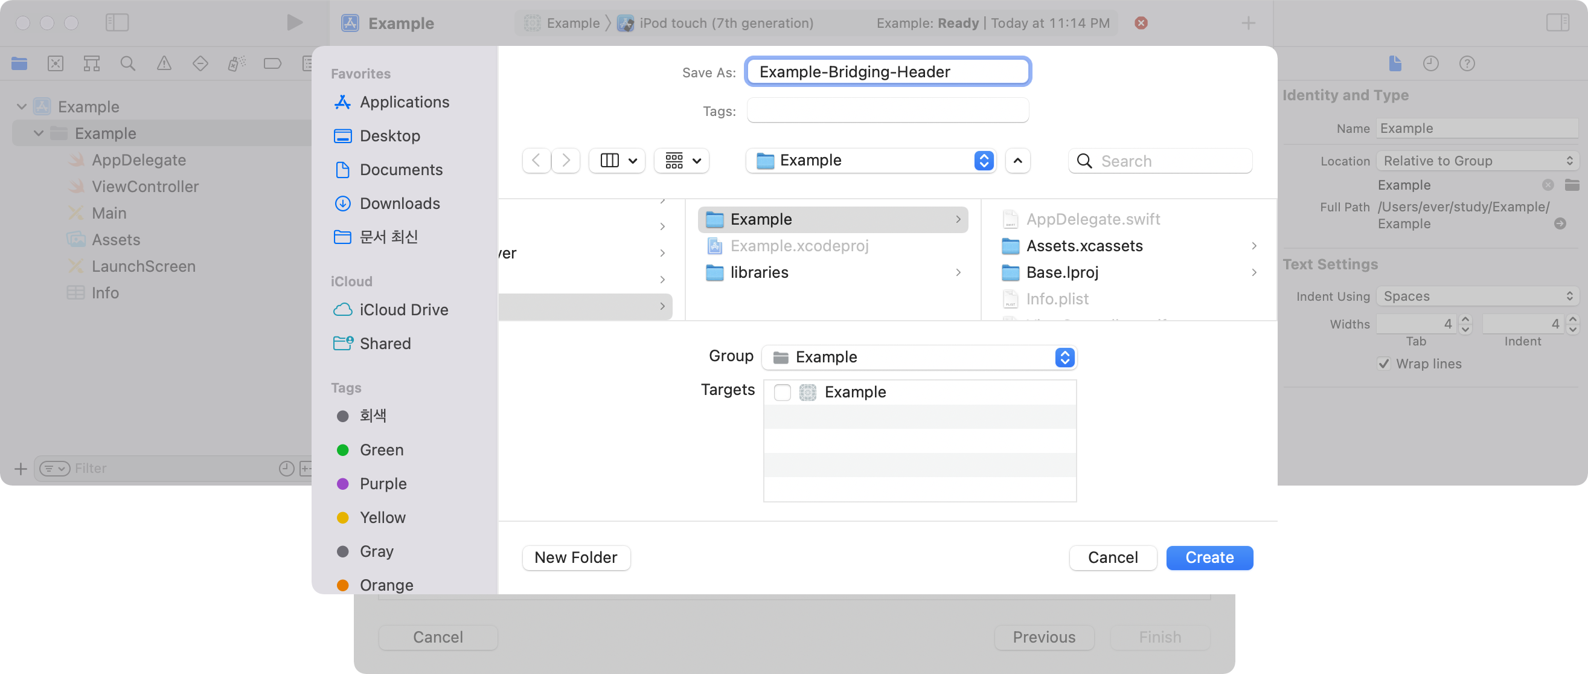Open the Indent Using Spaces dropdown
The width and height of the screenshot is (1588, 674).
pyautogui.click(x=1477, y=297)
